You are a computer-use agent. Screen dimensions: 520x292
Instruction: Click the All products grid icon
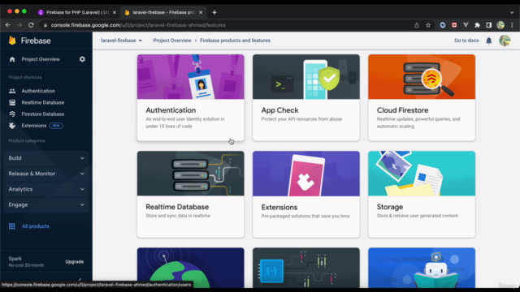pyautogui.click(x=12, y=226)
